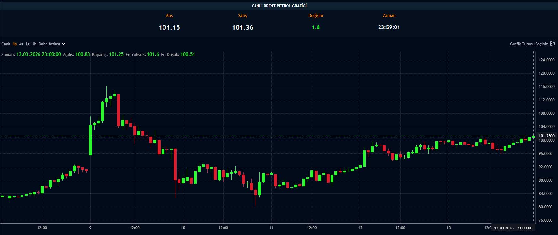Viewport: 558px width, 235px height.
Task: Select the 1s timeframe
Action: click(15, 44)
